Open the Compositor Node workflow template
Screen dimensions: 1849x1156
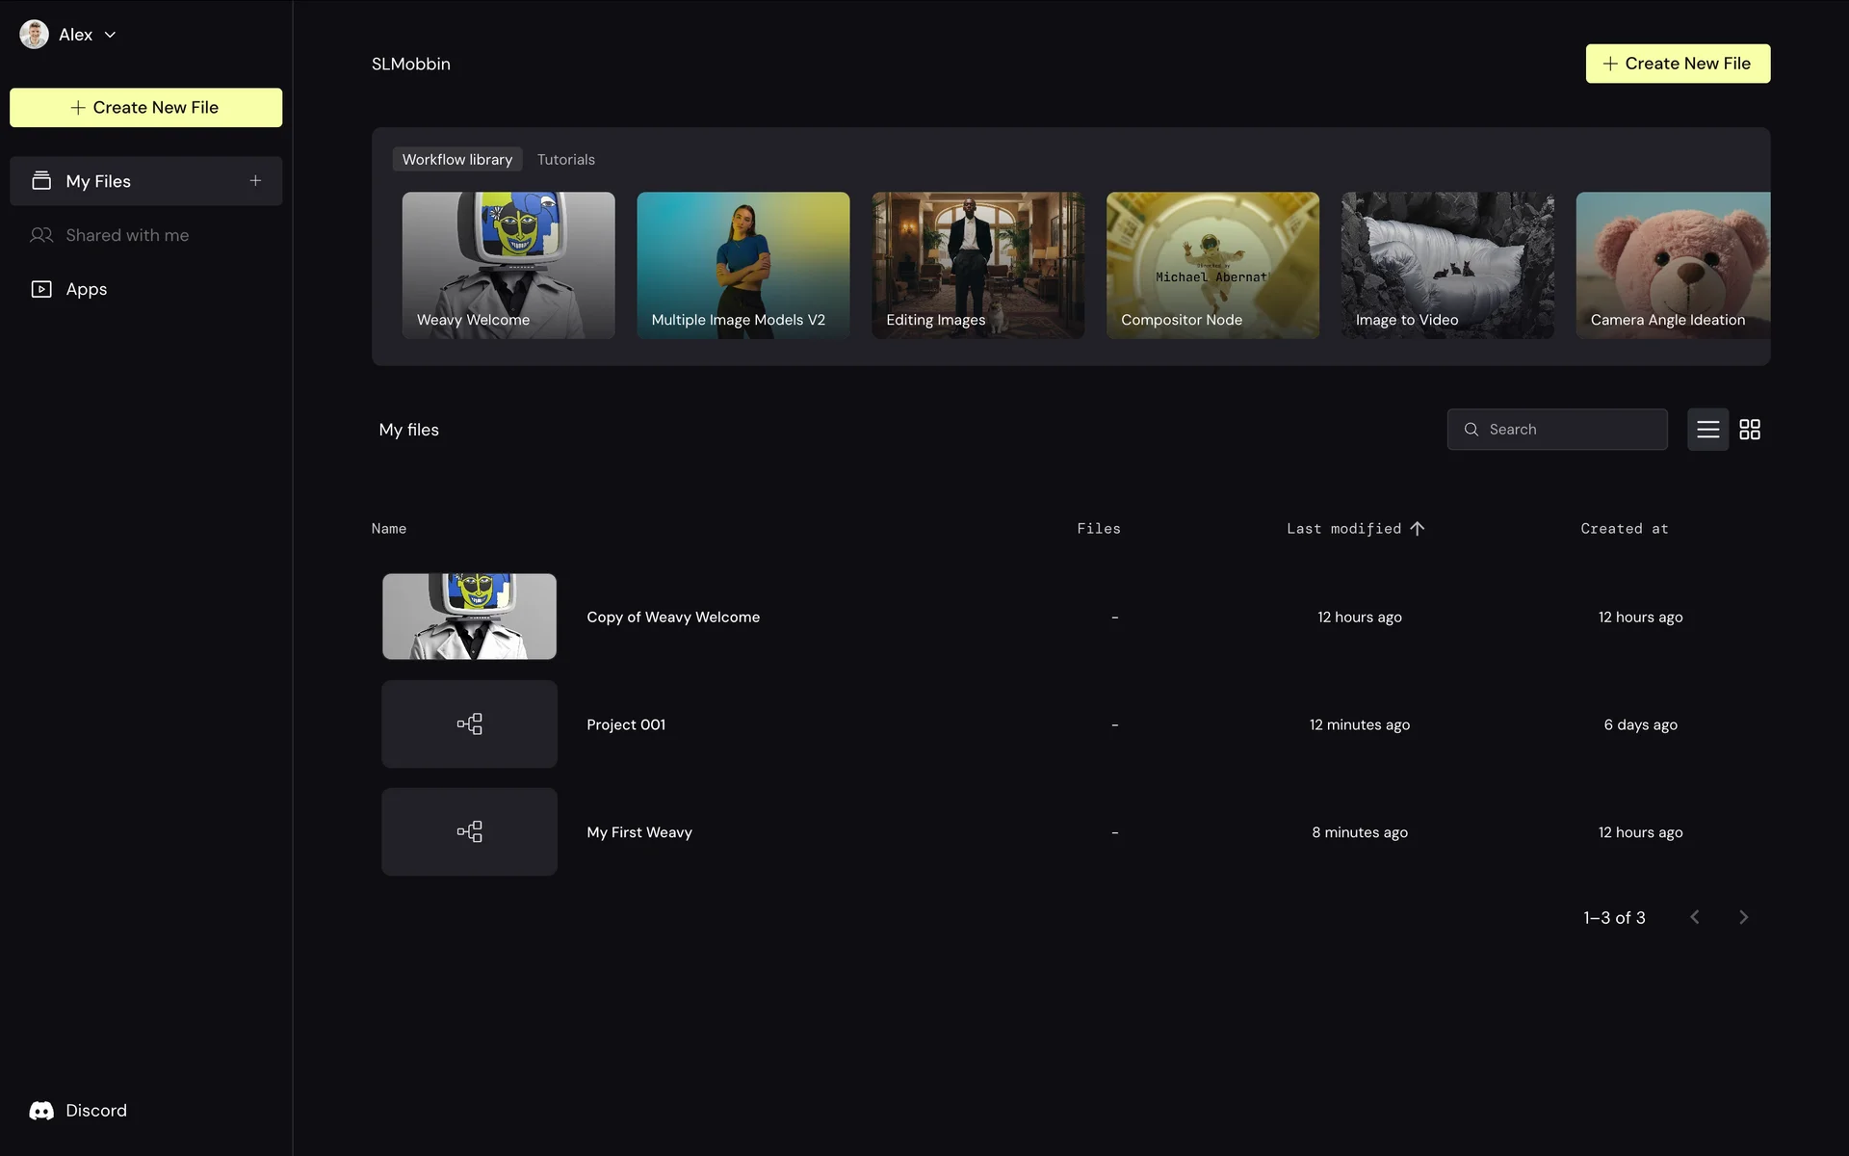(1212, 265)
